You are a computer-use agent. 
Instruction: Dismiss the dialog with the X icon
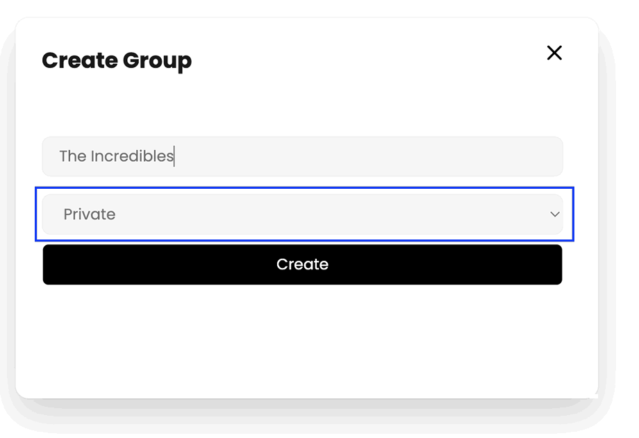point(554,53)
